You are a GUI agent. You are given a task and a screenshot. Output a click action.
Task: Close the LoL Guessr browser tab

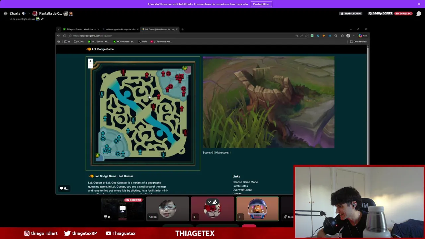177,29
